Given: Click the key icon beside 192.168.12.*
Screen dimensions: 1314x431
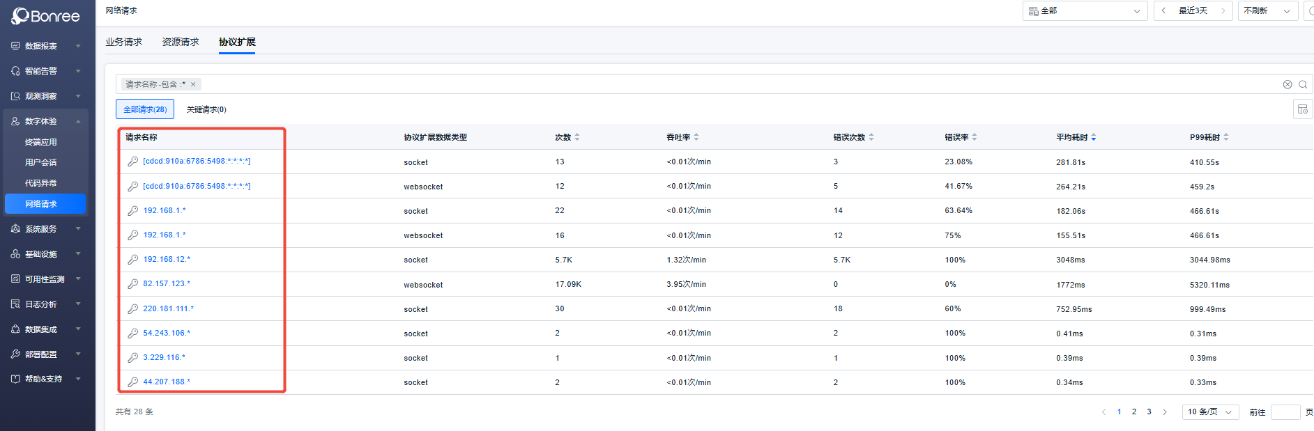Looking at the screenshot, I should 132,260.
